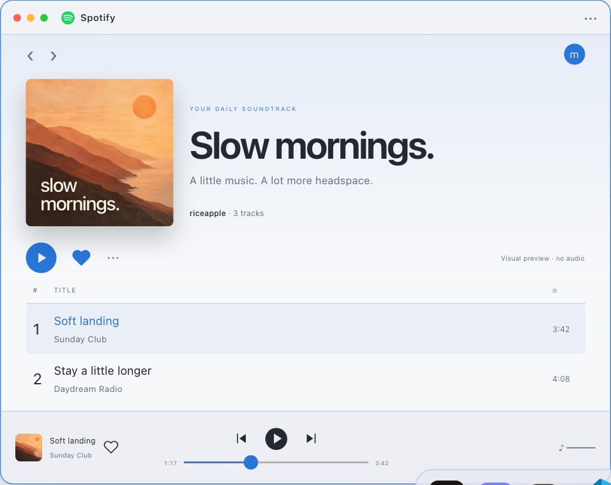
Task: Click the now-playing thumbnail in the bottom bar
Action: (29, 447)
